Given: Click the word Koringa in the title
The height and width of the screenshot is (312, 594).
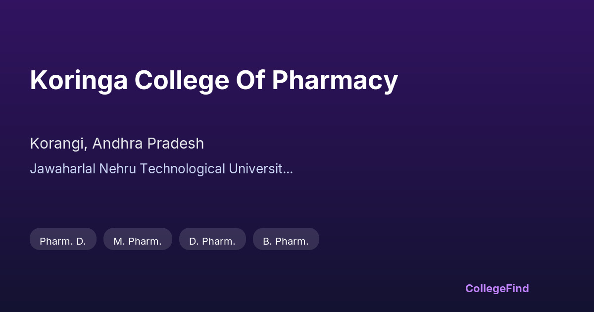Looking at the screenshot, I should 77,80.
